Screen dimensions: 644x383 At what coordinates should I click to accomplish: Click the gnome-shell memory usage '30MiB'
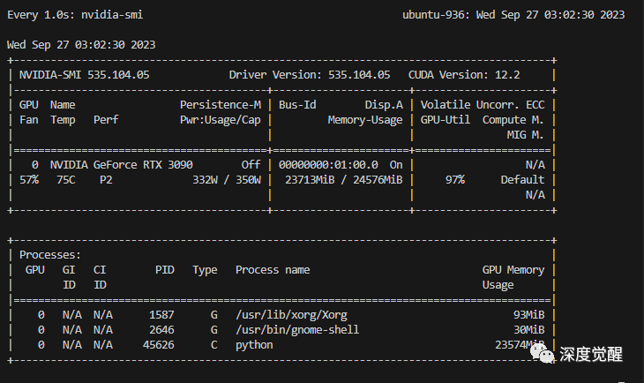tap(528, 330)
